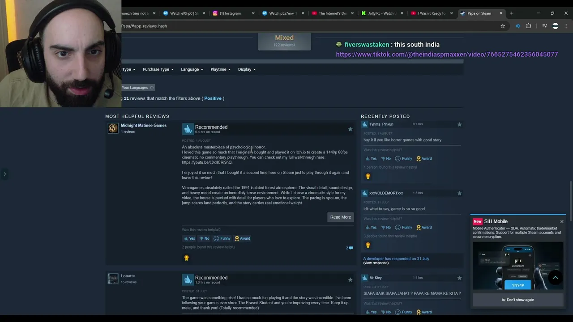The width and height of the screenshot is (573, 322).
Task: Open the Language filter dropdown
Action: pos(192,69)
